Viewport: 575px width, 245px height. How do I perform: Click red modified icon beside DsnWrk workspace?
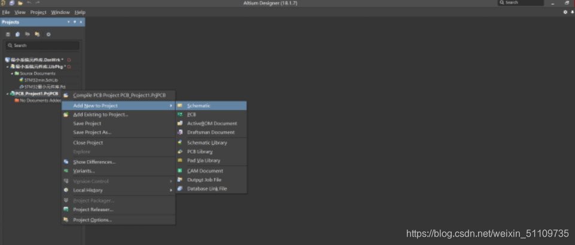coord(69,60)
